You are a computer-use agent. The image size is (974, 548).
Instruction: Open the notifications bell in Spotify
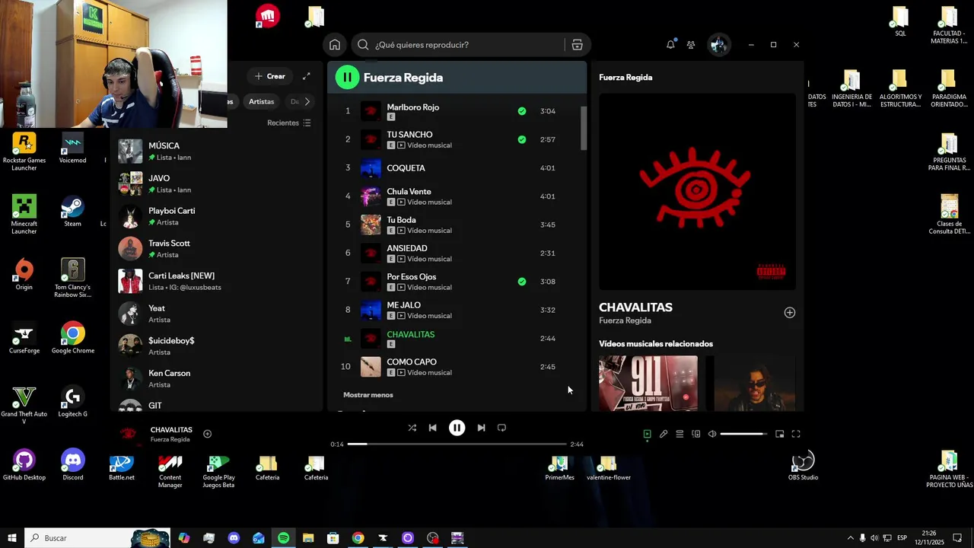click(670, 45)
